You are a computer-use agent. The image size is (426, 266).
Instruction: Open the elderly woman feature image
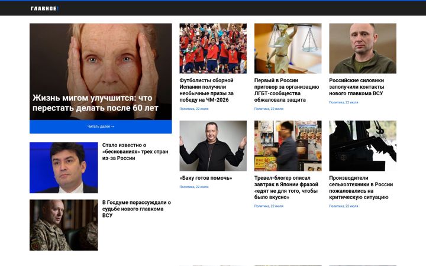(101, 72)
